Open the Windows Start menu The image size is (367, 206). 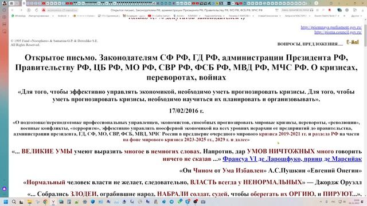6,202
